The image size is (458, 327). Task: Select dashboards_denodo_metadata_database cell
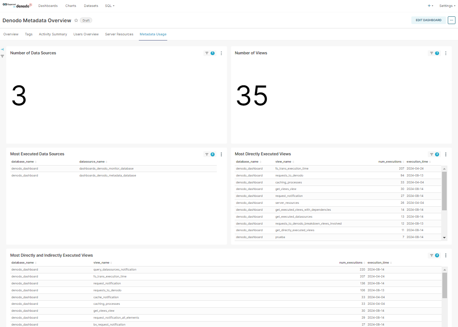[107, 176]
